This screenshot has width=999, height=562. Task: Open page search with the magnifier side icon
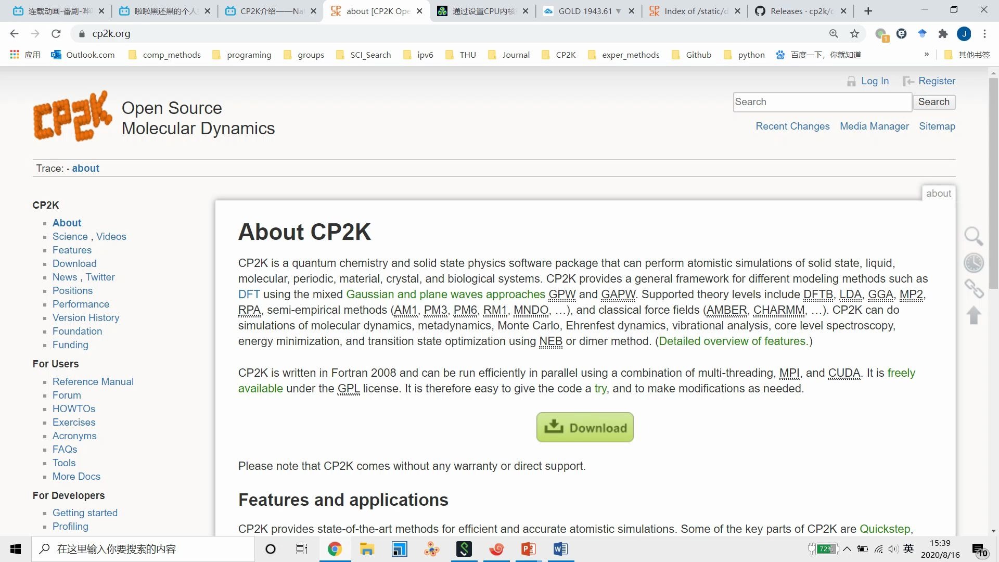974,236
